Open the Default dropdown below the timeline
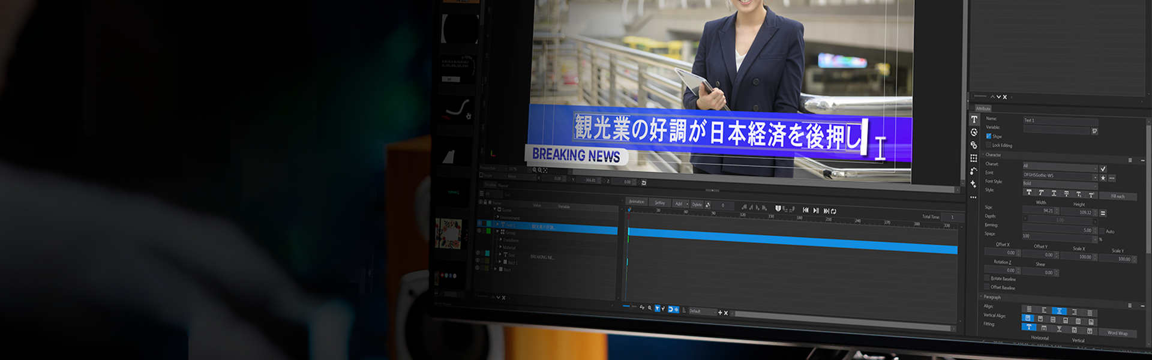The width and height of the screenshot is (1152, 360). tap(702, 311)
